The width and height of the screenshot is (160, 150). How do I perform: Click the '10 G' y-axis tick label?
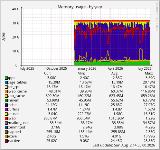point(16,51)
